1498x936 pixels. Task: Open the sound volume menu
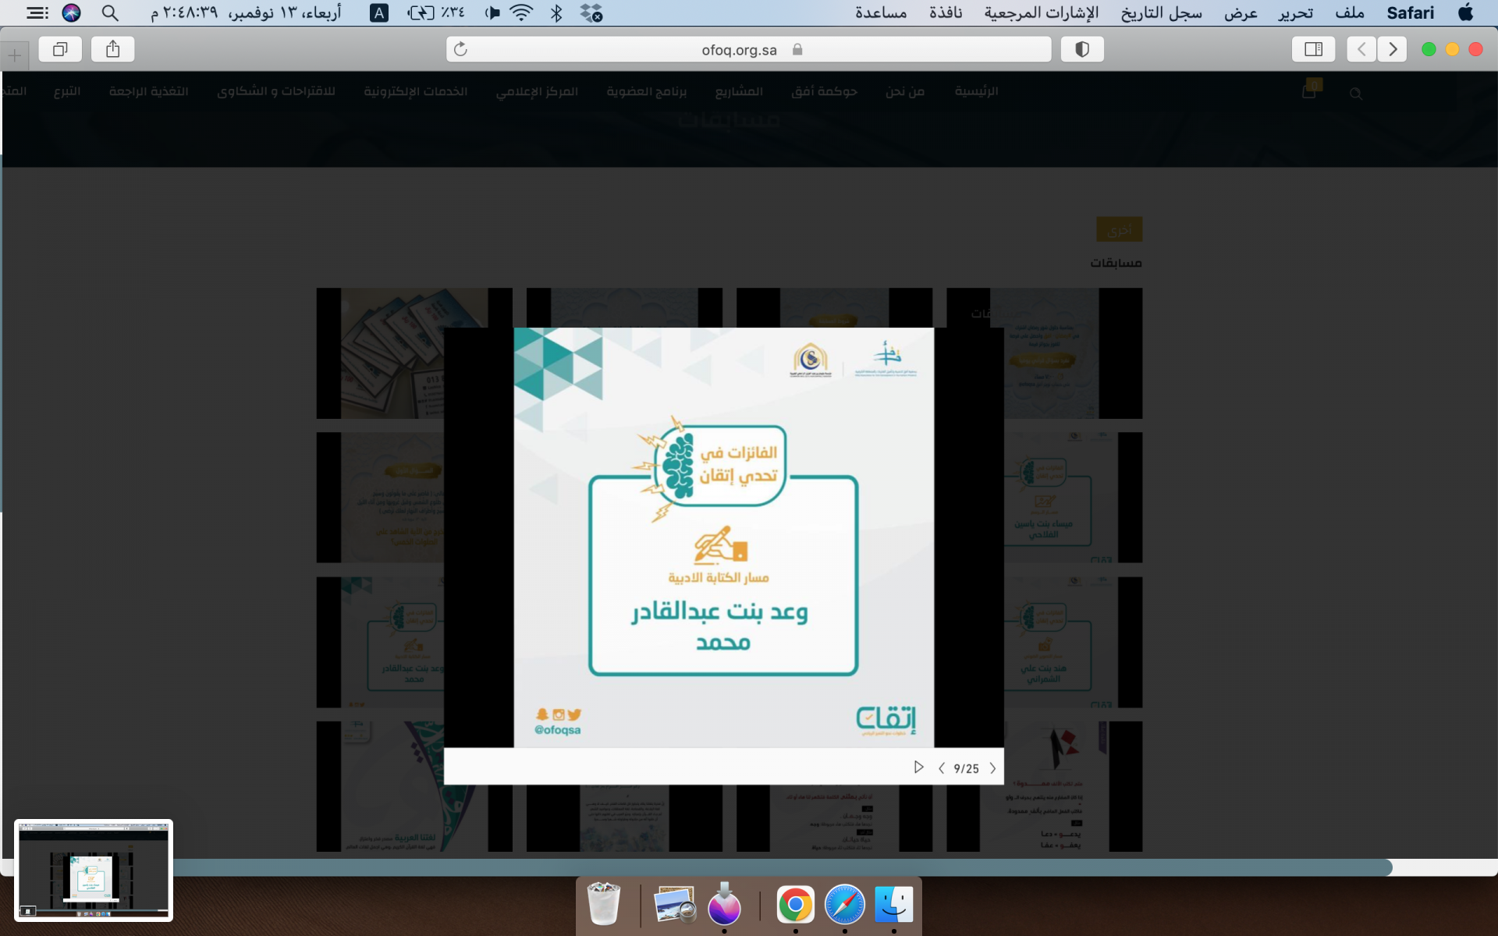[492, 12]
